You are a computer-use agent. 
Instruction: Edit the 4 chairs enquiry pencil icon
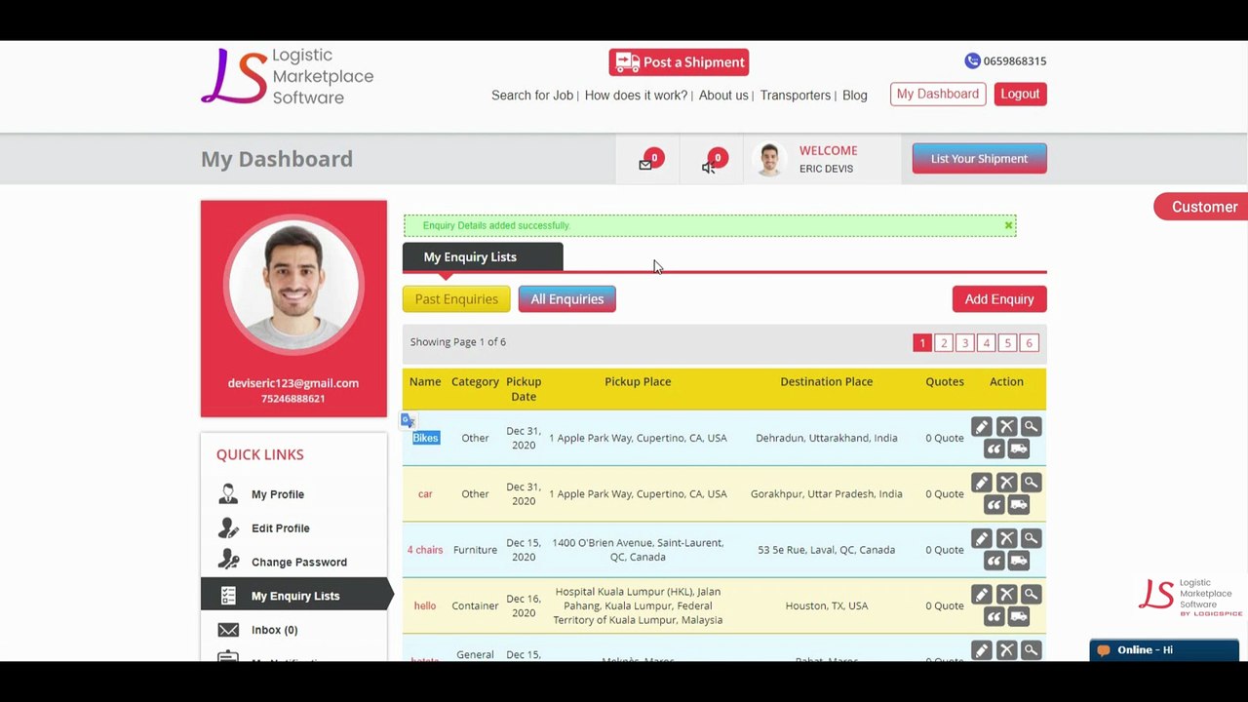click(x=982, y=539)
